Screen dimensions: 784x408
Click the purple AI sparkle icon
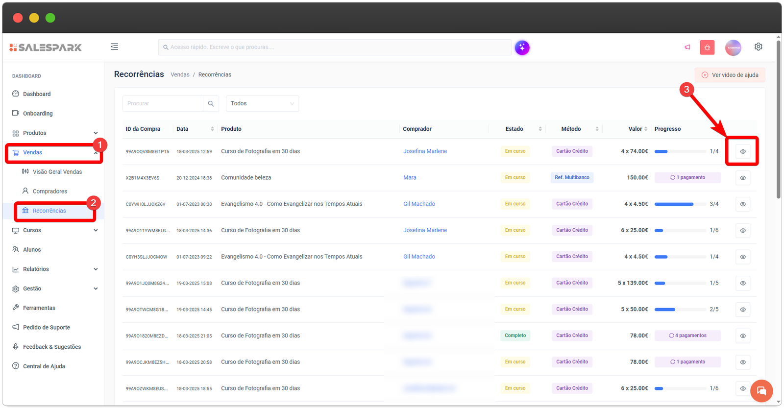[x=522, y=48]
